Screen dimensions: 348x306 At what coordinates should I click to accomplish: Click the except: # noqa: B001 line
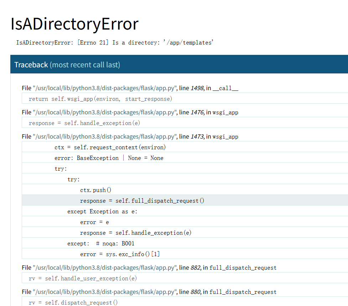click(101, 243)
